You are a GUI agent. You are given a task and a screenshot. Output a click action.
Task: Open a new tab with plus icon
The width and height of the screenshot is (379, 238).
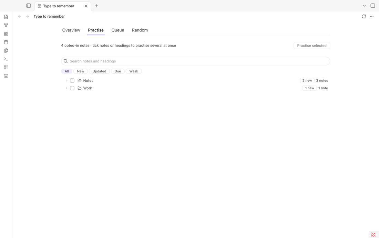coord(96,6)
